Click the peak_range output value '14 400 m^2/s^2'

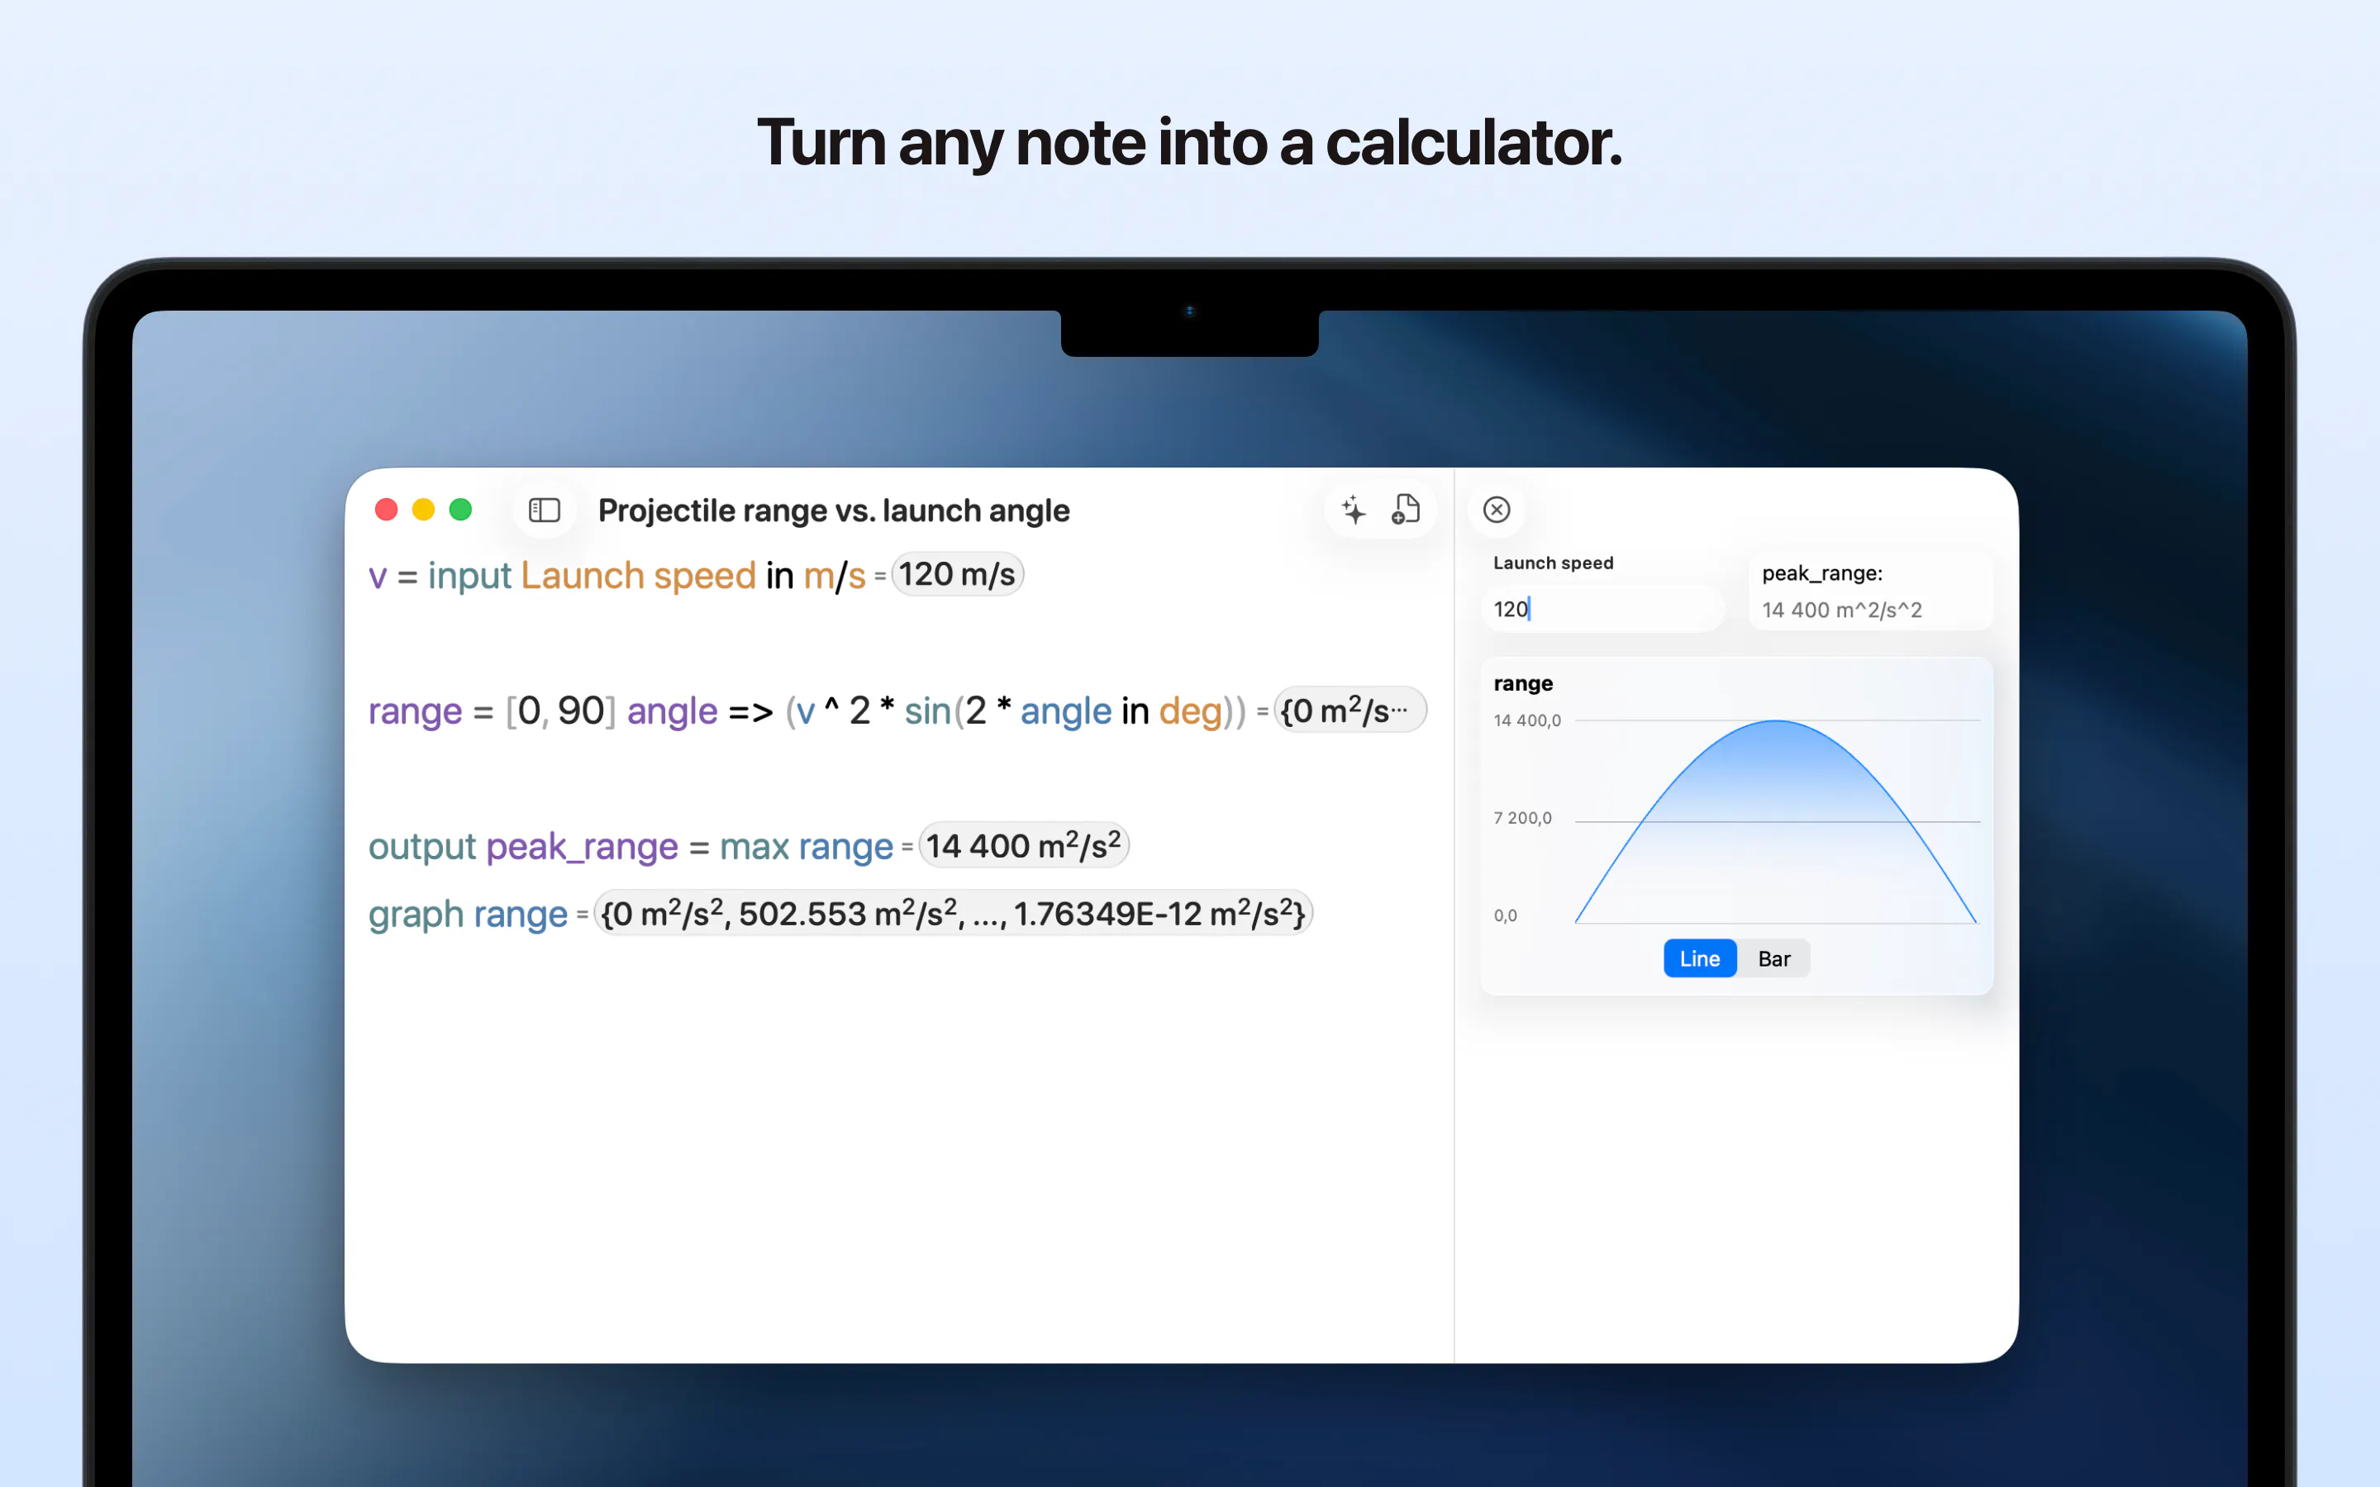point(1841,610)
